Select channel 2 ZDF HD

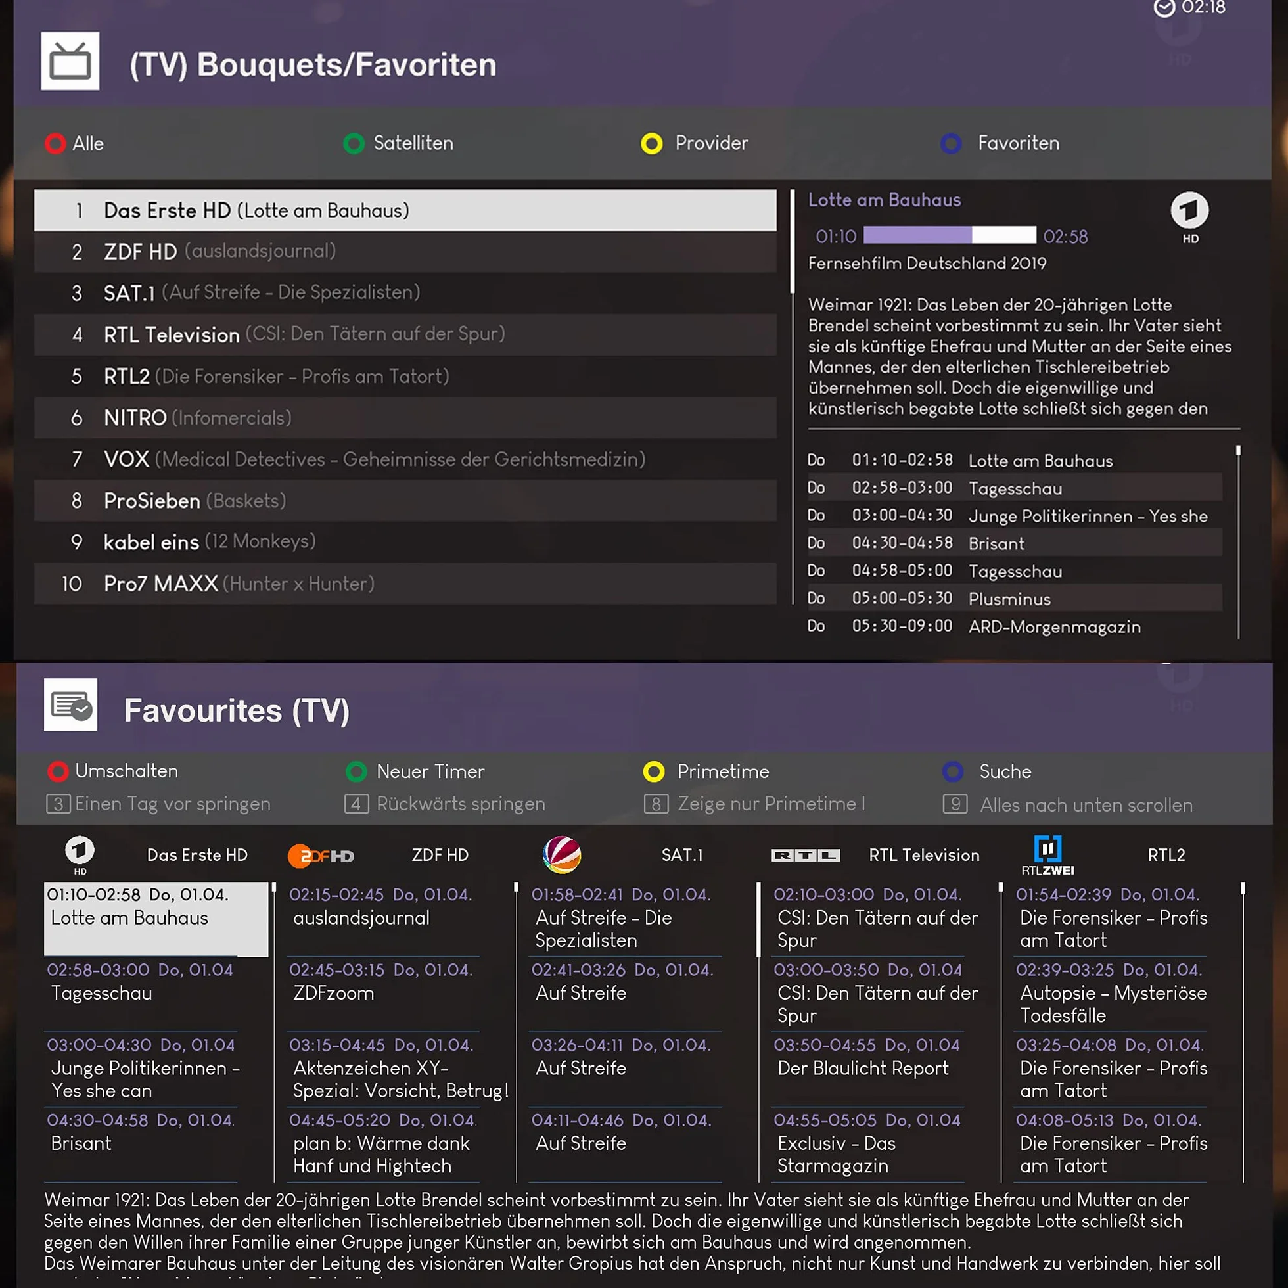click(x=405, y=252)
